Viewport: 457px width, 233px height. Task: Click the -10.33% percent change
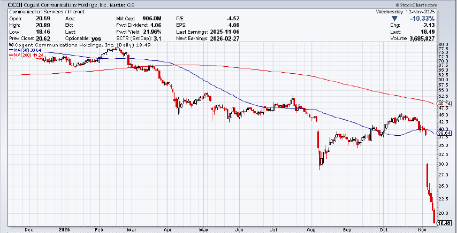tap(422, 19)
